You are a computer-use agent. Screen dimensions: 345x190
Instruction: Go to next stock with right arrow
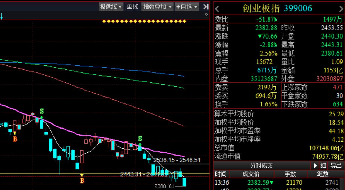(341, 9)
